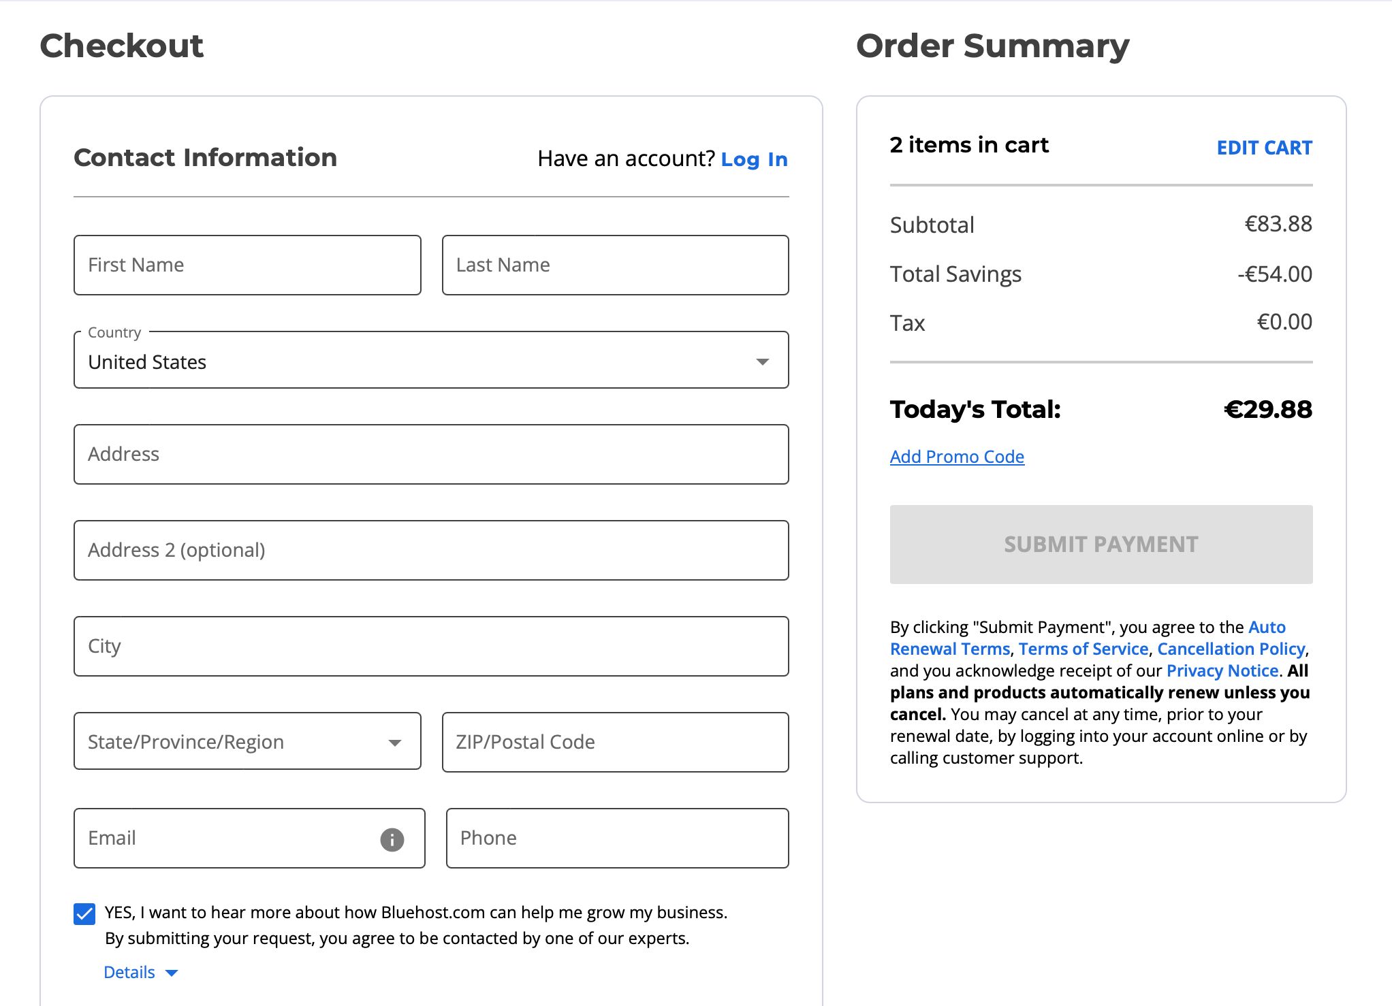View the Terms of Service
This screenshot has height=1006, width=1392.
(x=1083, y=649)
